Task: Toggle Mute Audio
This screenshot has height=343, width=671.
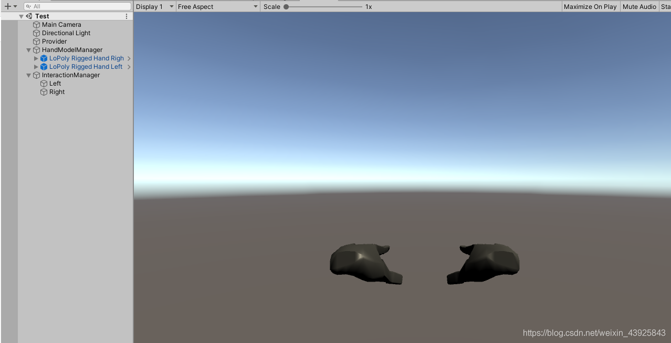Action: pos(639,6)
